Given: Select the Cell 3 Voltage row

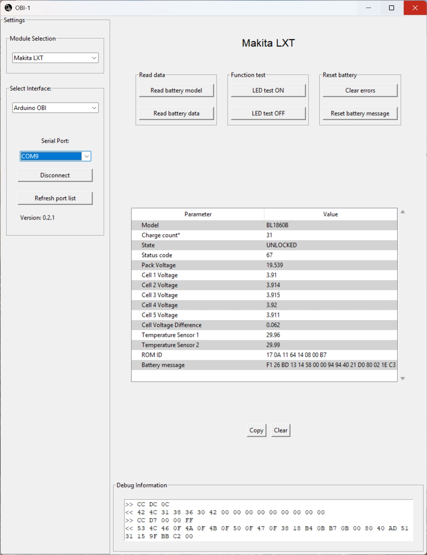Looking at the screenshot, I should [264, 295].
